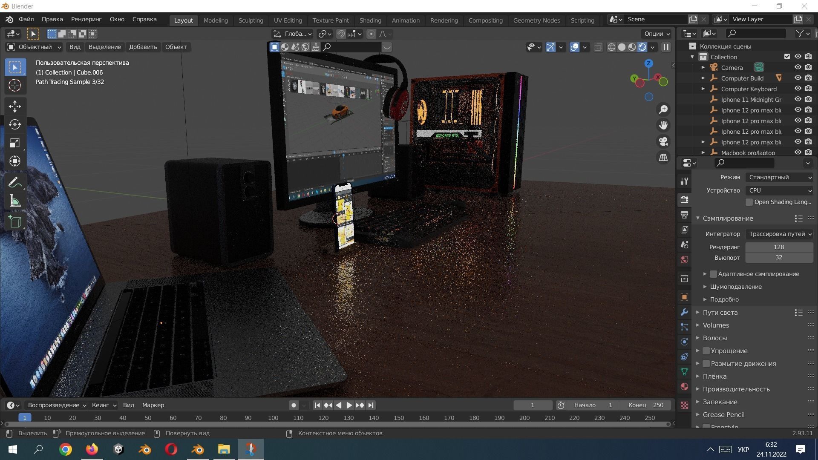Hide Computer Keyboard with its eye icon
Image resolution: width=818 pixels, height=460 pixels.
[x=798, y=89]
